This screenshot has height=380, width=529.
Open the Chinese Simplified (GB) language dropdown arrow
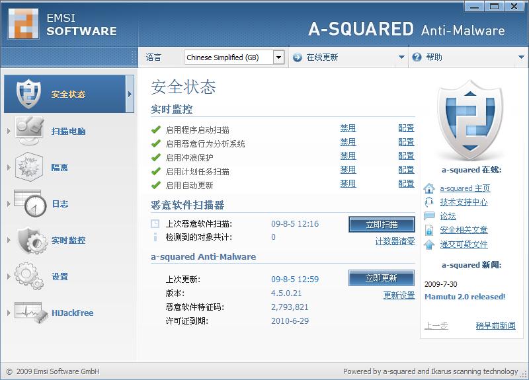point(278,57)
